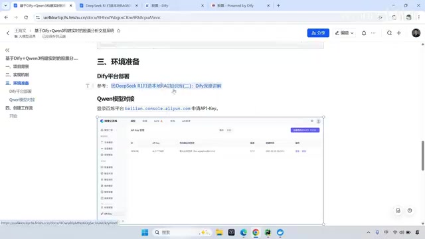
Task: Jump to outline section 二、实现机制
Action: click(17, 75)
